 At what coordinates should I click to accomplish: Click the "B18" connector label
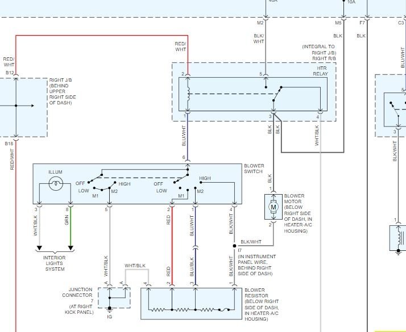point(9,144)
